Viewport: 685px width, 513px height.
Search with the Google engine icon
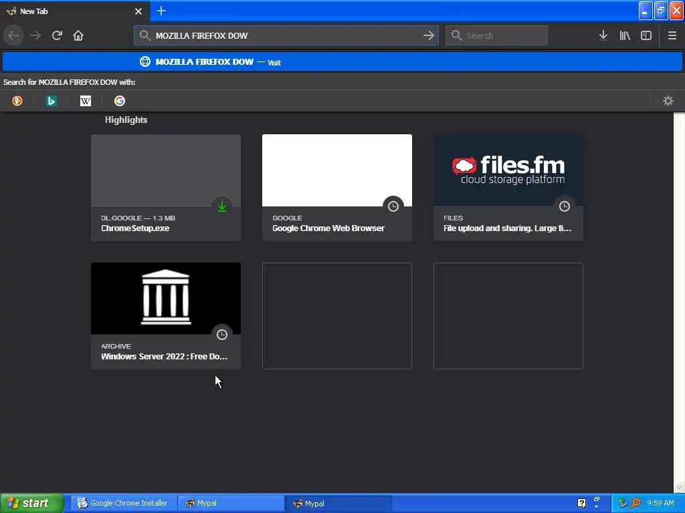(120, 101)
